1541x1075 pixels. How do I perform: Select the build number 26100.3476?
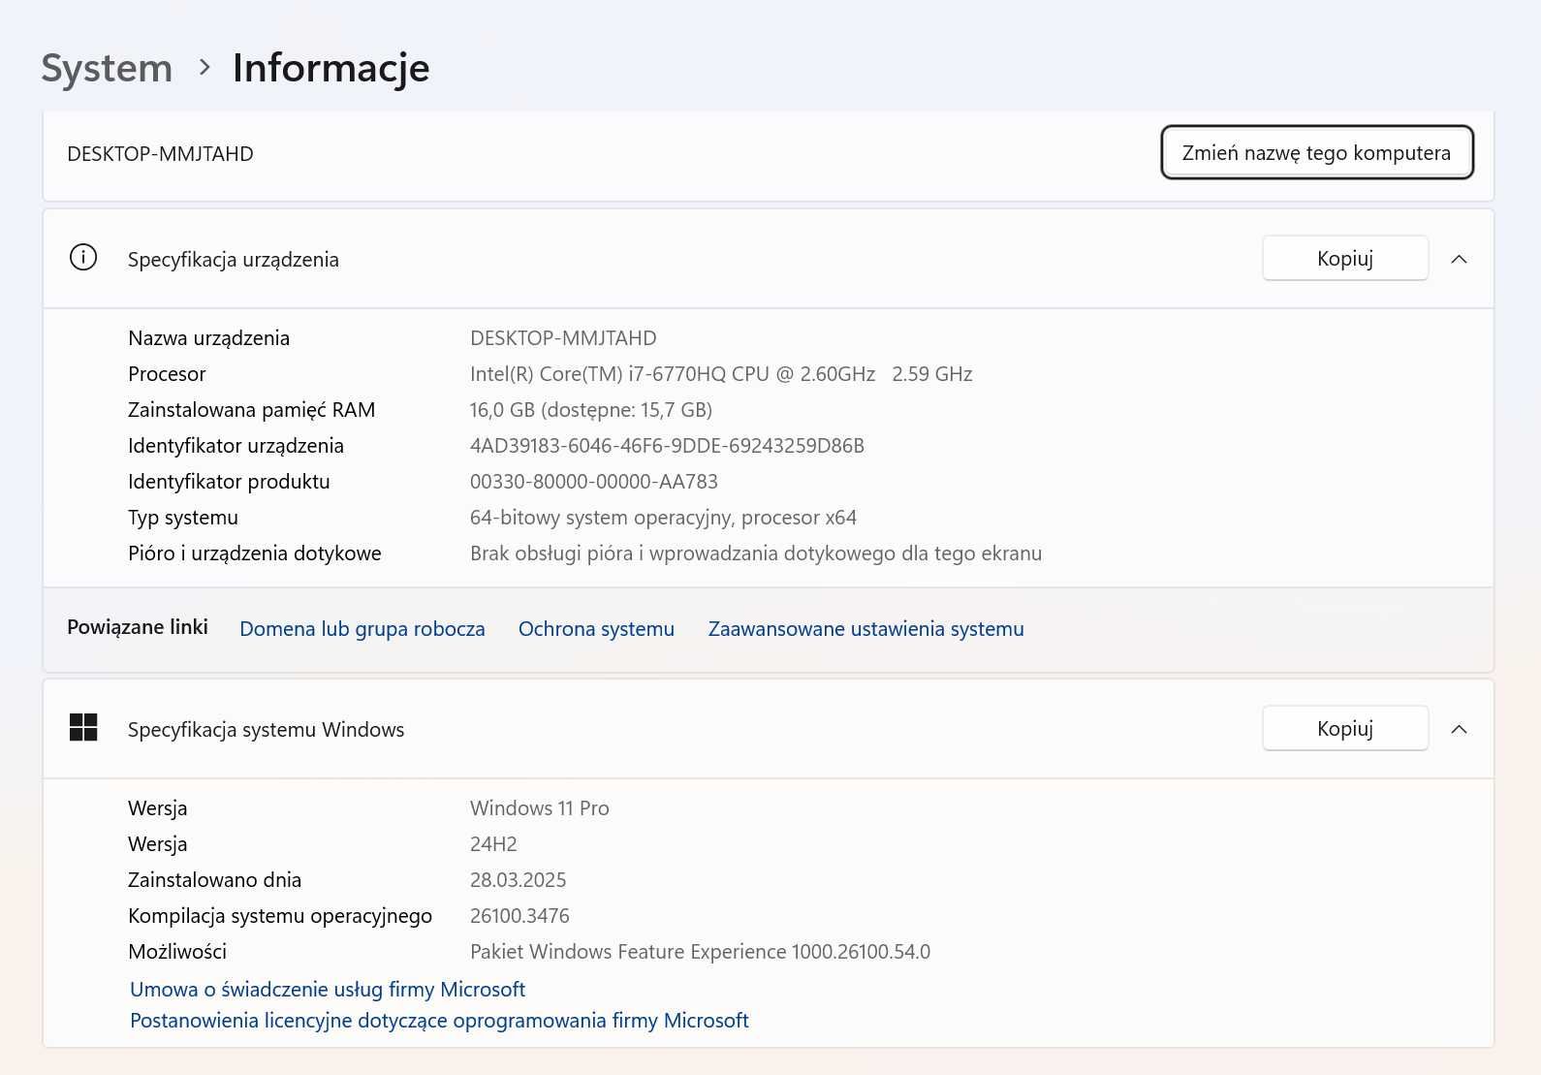tap(519, 915)
